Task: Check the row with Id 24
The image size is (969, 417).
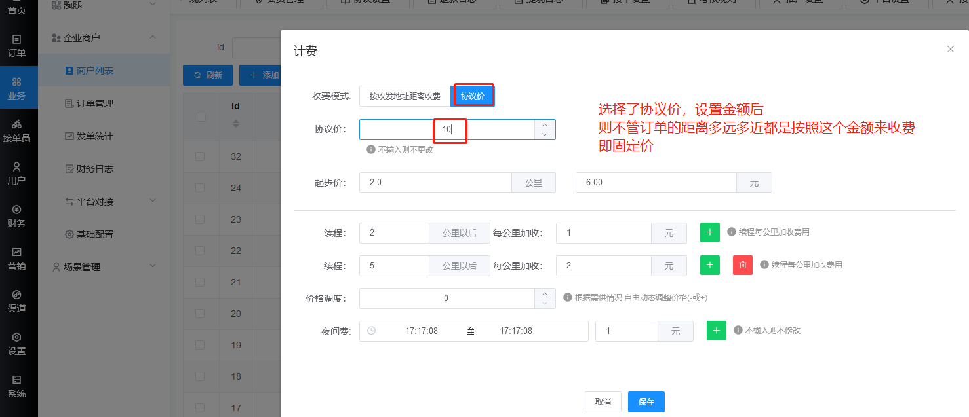Action: 200,188
